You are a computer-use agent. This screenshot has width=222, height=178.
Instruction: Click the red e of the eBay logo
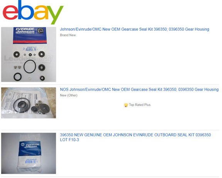click(10, 13)
